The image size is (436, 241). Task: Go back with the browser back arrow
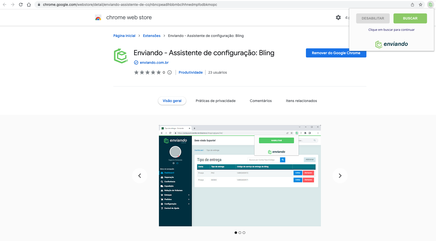(5, 5)
